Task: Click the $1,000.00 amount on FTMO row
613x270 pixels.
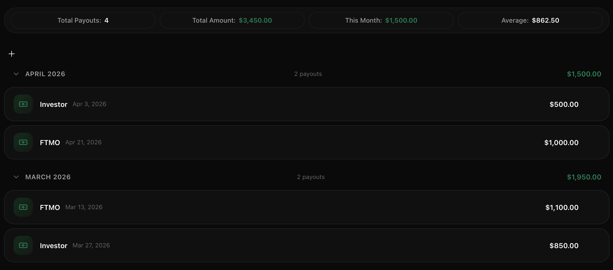Action: pos(561,143)
